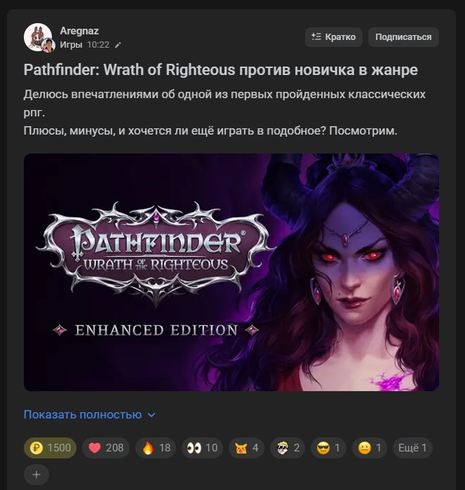Toggle the fire reaction with 18
This screenshot has width=465, height=490.
coord(156,448)
